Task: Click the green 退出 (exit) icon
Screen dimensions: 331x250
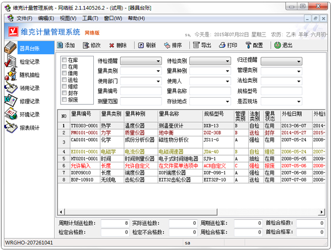Action: (277, 45)
